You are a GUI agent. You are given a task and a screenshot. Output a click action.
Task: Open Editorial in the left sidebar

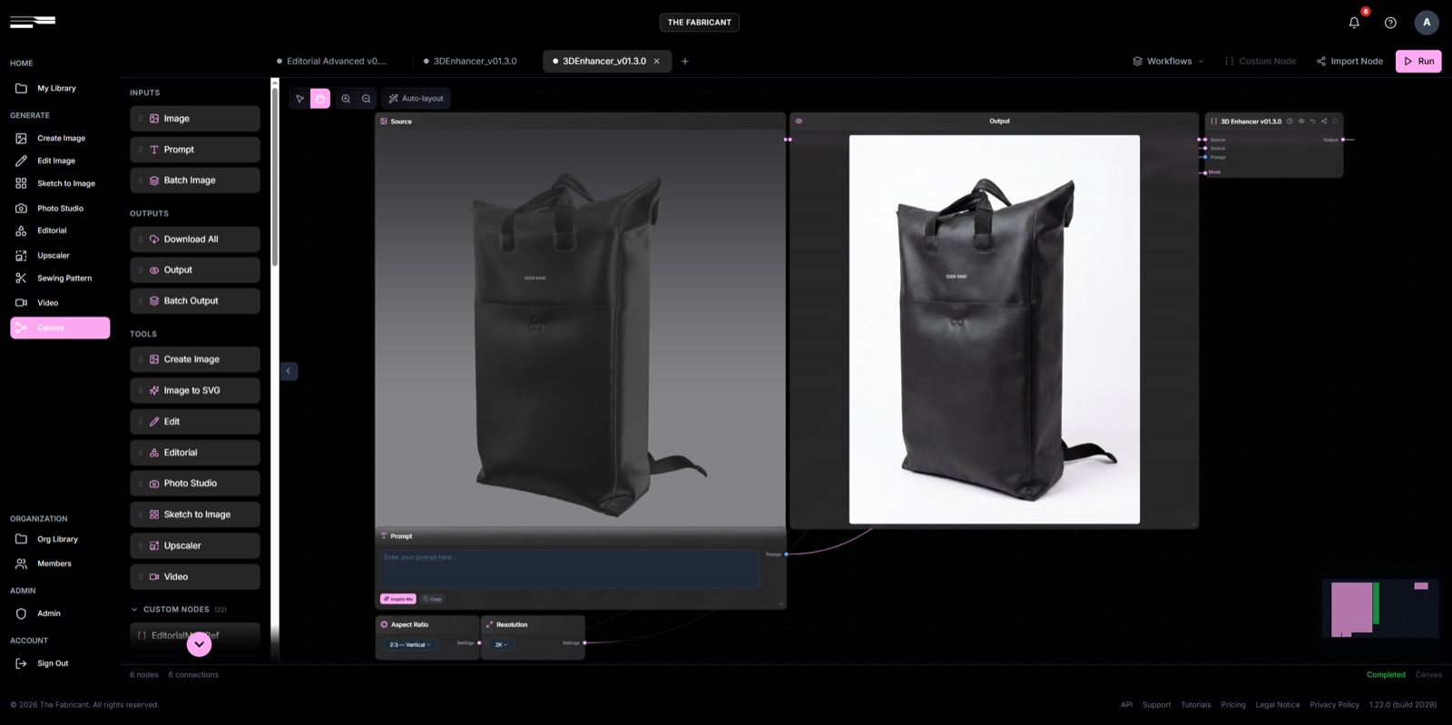click(x=52, y=230)
